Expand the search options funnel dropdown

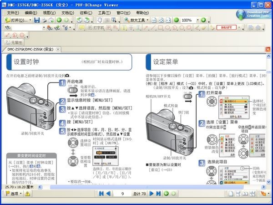70,27
